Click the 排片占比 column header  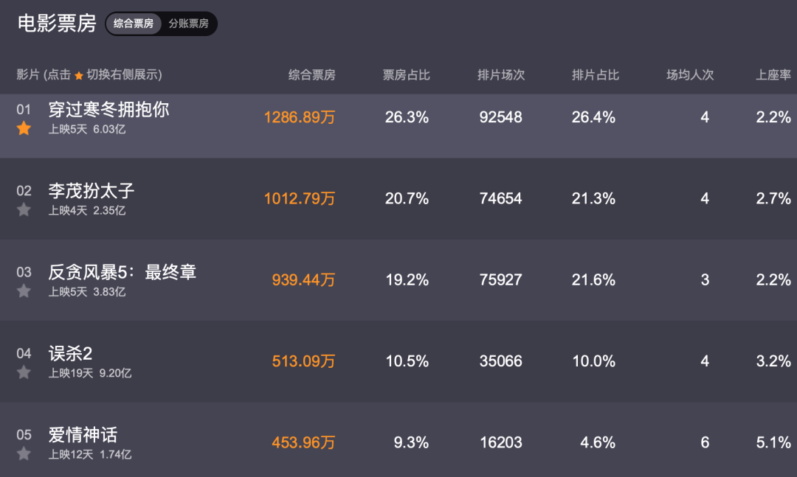click(596, 75)
